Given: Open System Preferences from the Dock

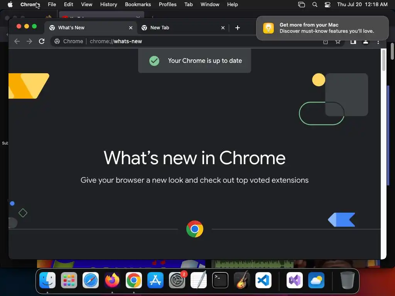Looking at the screenshot, I should click(177, 280).
